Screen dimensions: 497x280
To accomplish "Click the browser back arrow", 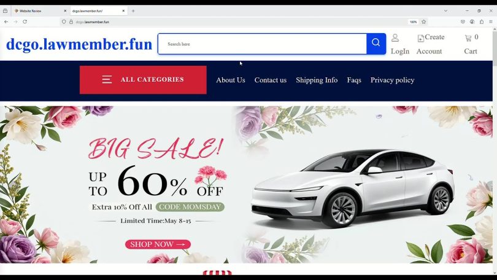I will 6,22.
